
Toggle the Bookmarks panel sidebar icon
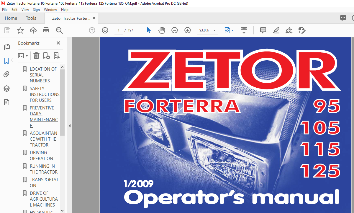6,61
